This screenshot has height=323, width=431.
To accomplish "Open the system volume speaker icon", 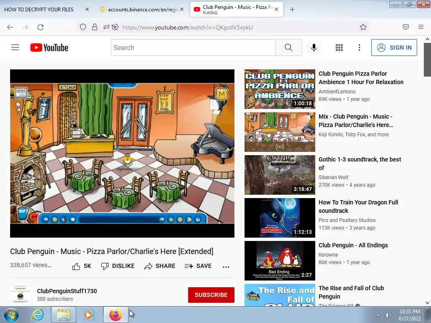I will pyautogui.click(x=388, y=315).
